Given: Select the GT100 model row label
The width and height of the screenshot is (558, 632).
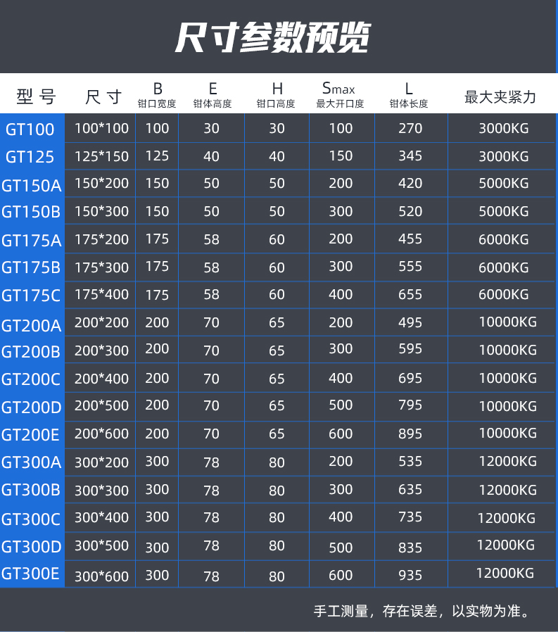Looking at the screenshot, I should pos(30,129).
